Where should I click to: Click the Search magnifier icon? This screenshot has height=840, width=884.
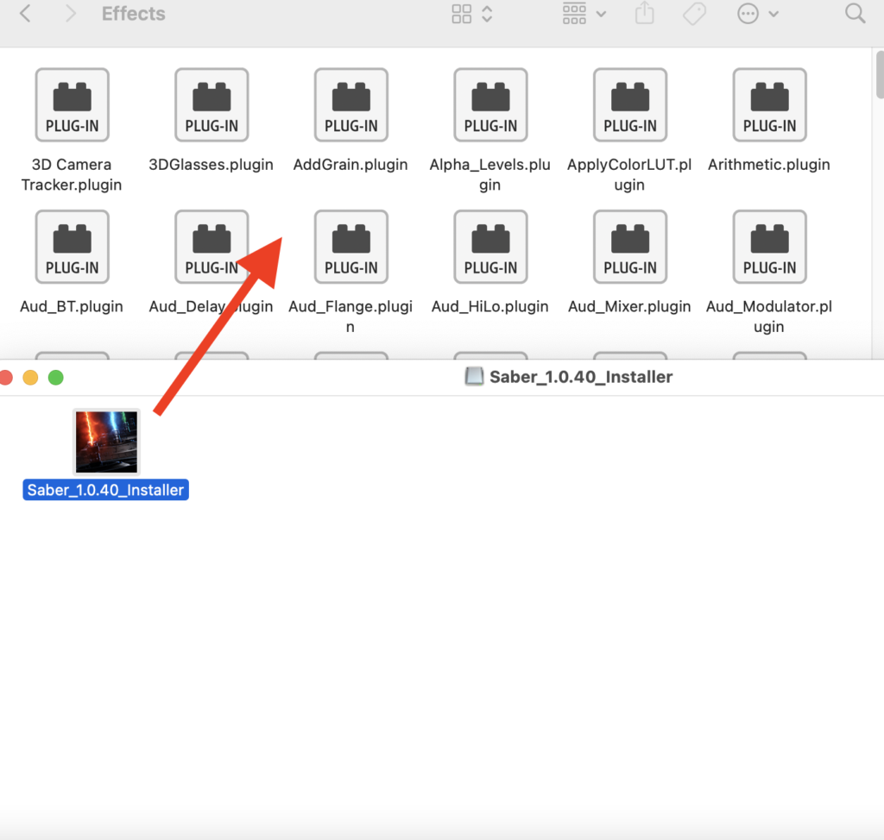pyautogui.click(x=855, y=14)
